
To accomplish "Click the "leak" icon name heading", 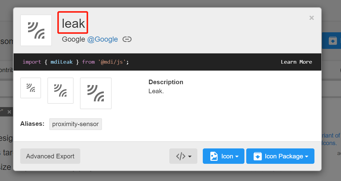I will (73, 24).
